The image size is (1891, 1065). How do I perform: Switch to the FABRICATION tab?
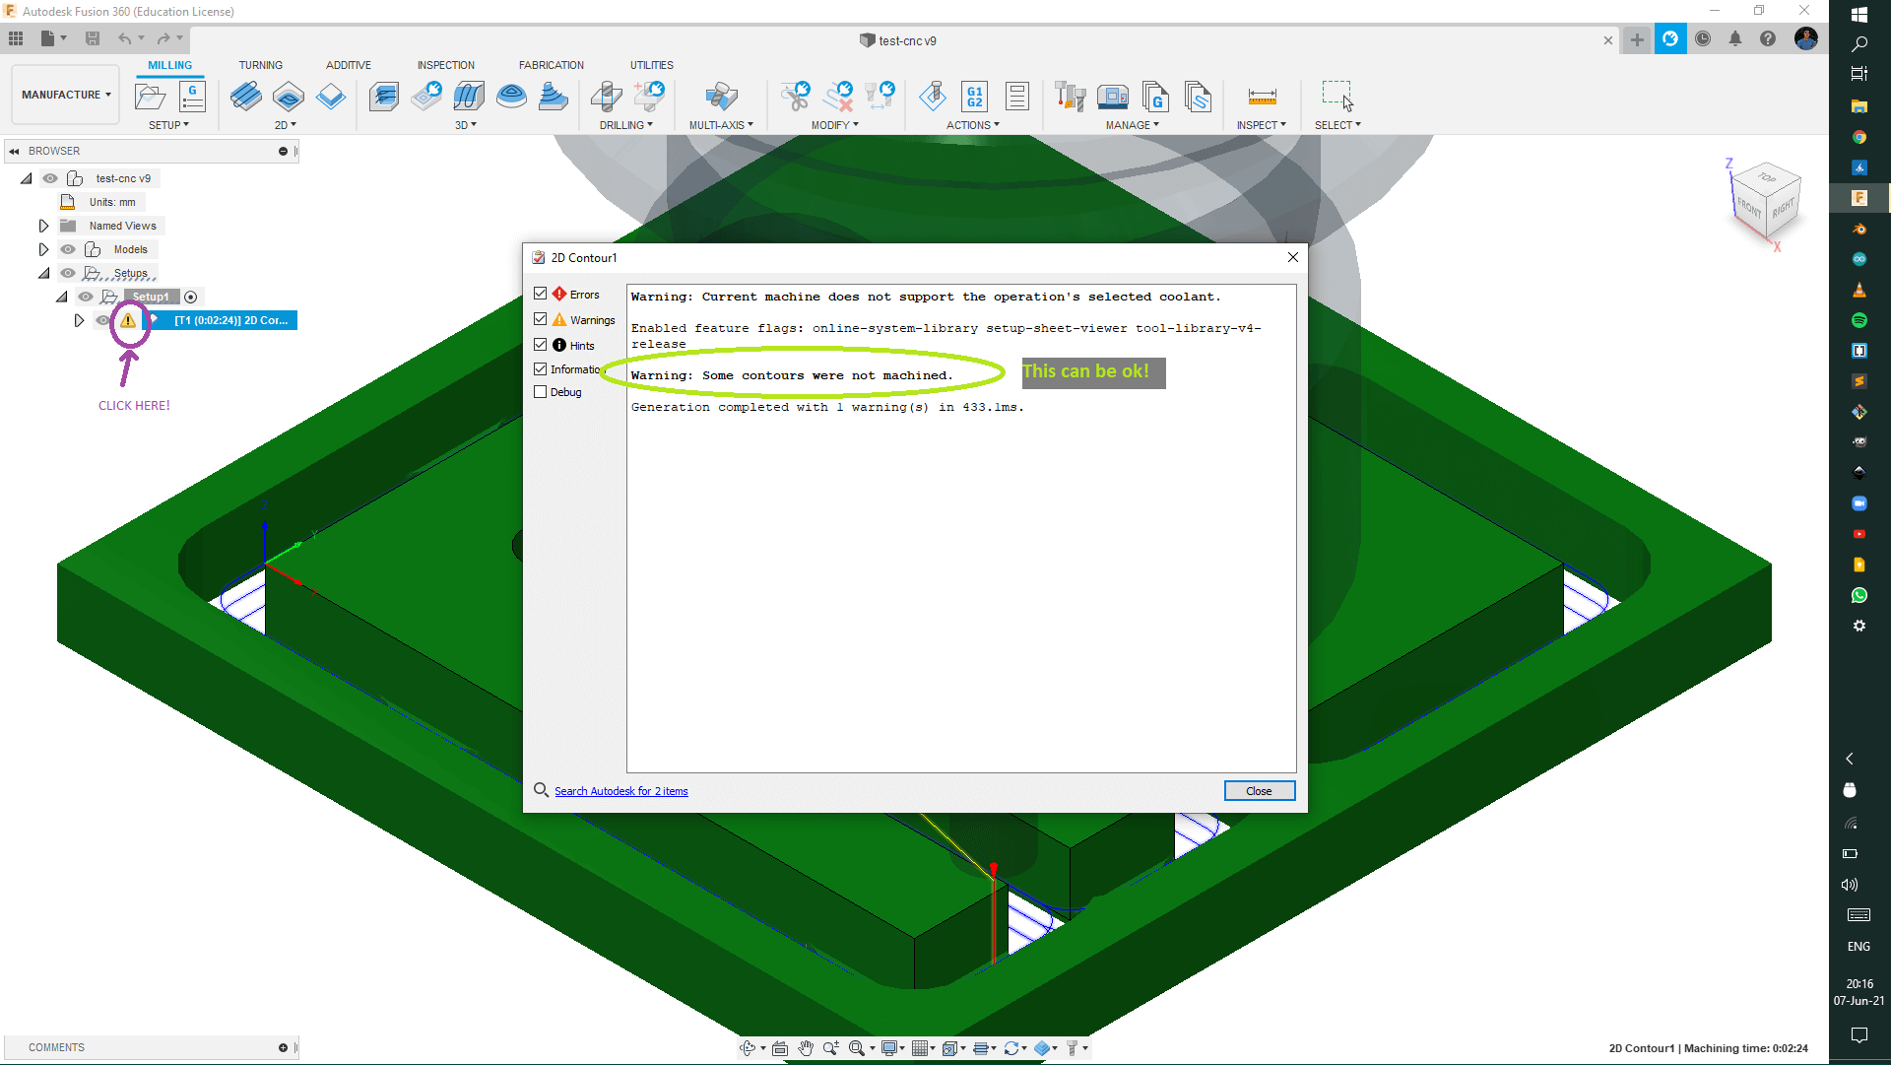point(552,65)
